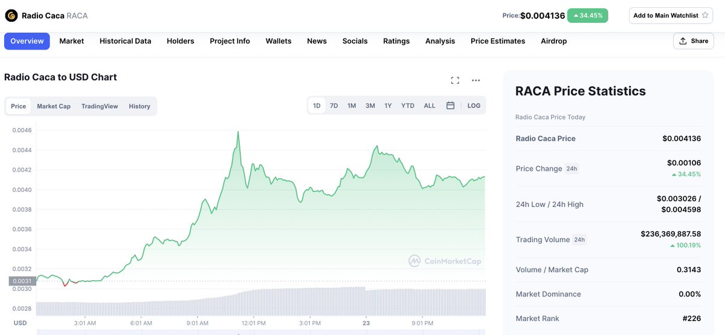Switch chart to History view
This screenshot has width=725, height=335.
point(140,106)
